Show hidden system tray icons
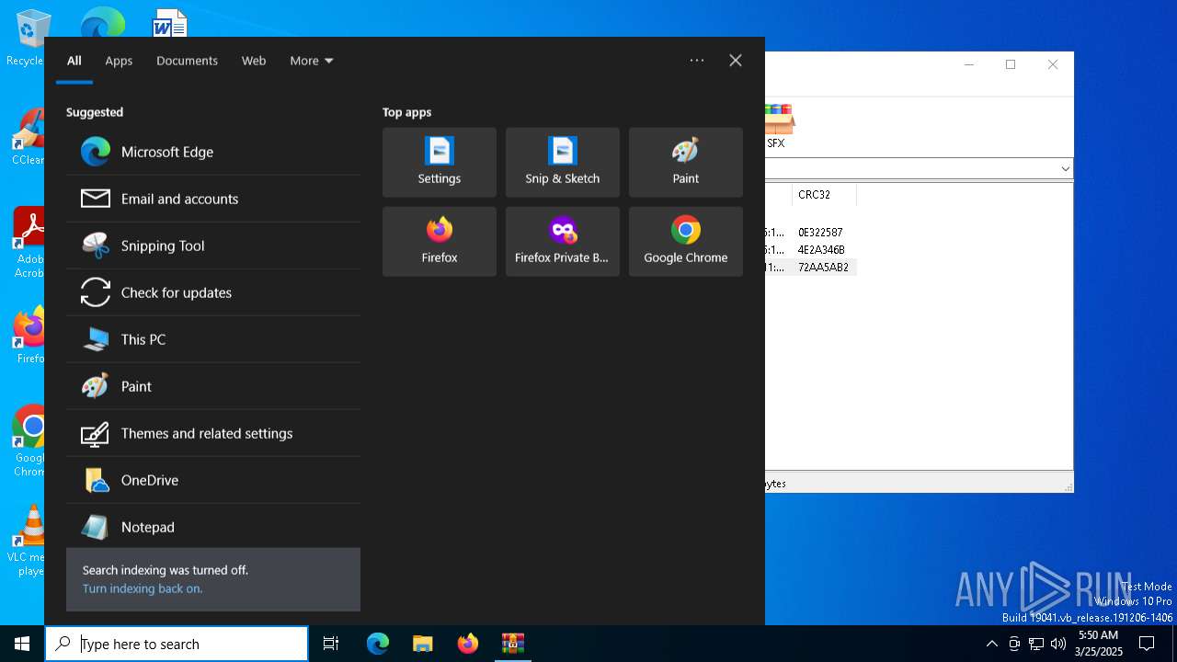The height and width of the screenshot is (662, 1177). coord(991,644)
